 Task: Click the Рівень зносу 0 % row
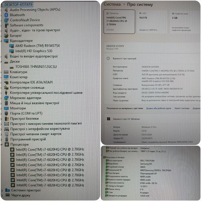pos(125,189)
